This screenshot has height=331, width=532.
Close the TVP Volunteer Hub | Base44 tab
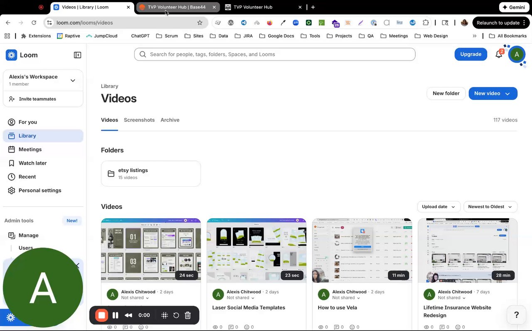coord(214,7)
